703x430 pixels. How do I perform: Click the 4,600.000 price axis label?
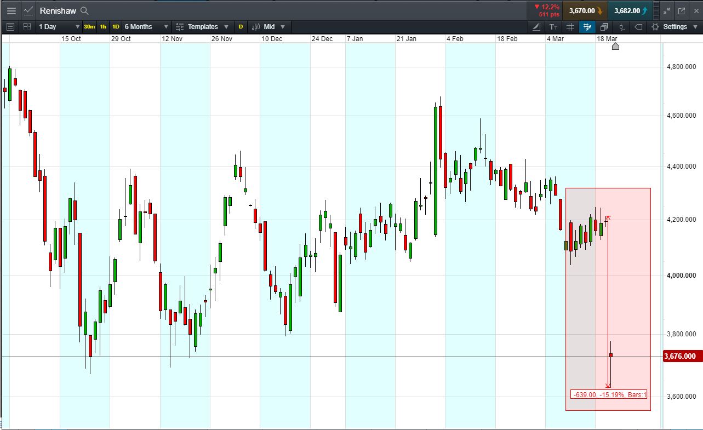[x=681, y=116]
